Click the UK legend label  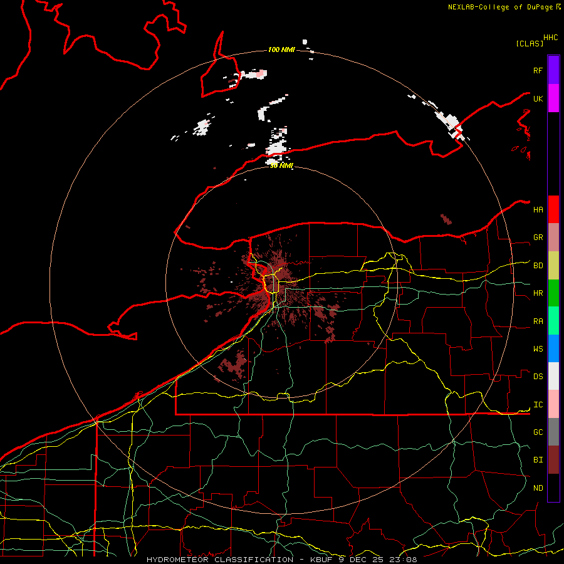tap(538, 98)
